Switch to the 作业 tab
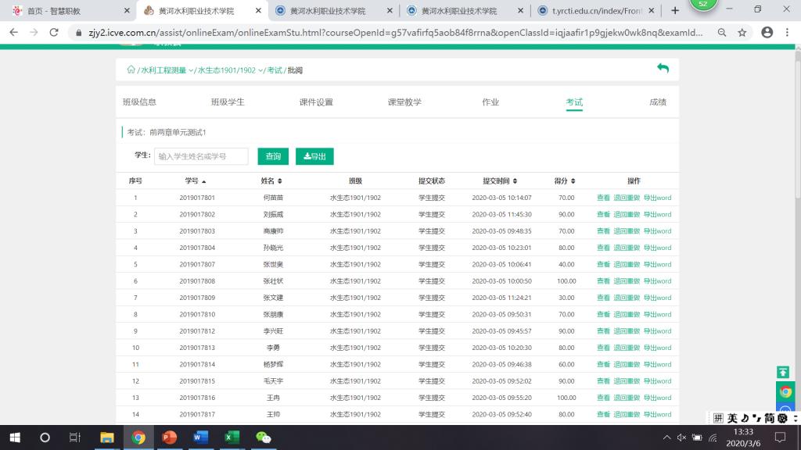801x450 pixels. tap(490, 102)
